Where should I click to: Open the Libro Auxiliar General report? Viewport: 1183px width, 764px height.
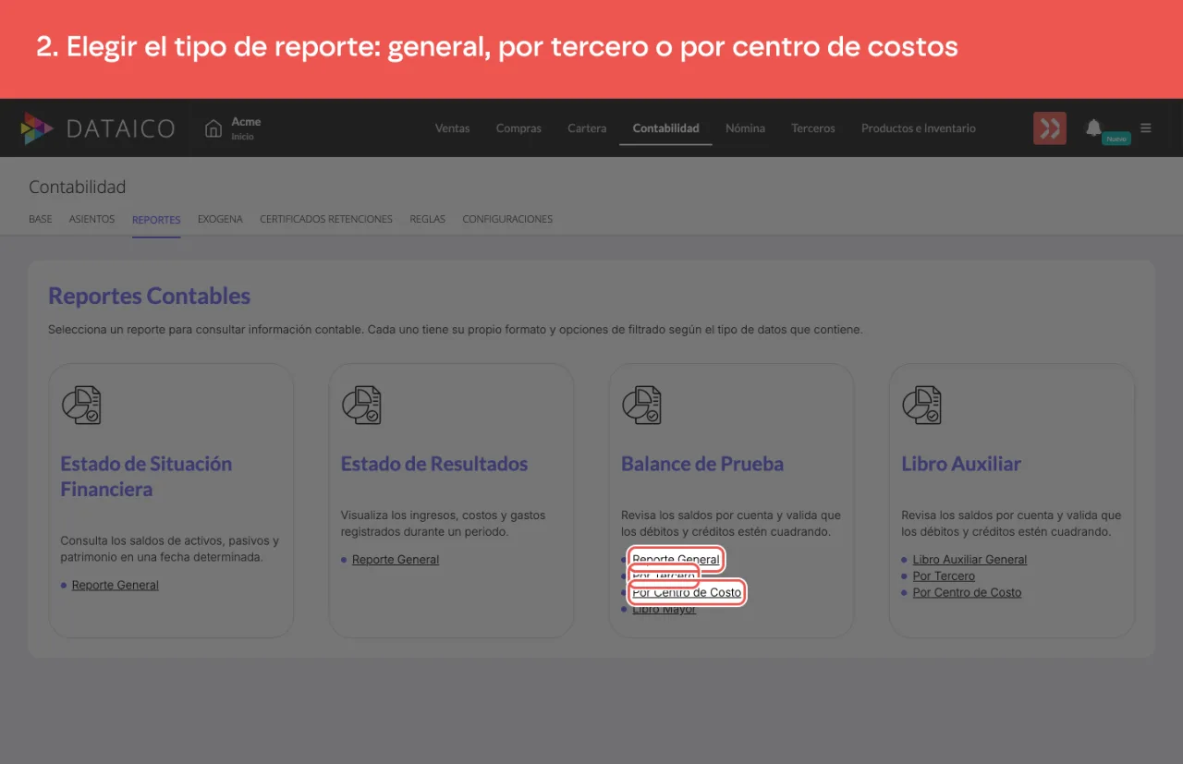[x=970, y=560]
